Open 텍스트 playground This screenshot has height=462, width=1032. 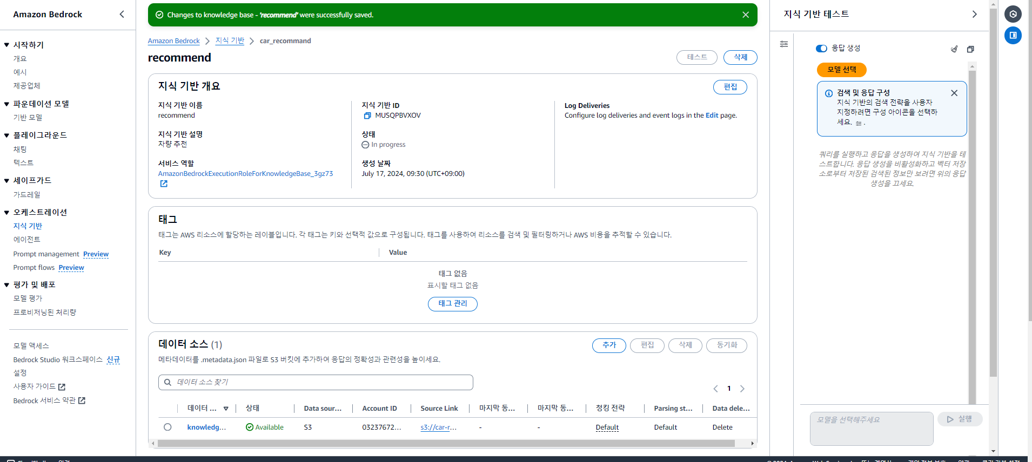[23, 163]
